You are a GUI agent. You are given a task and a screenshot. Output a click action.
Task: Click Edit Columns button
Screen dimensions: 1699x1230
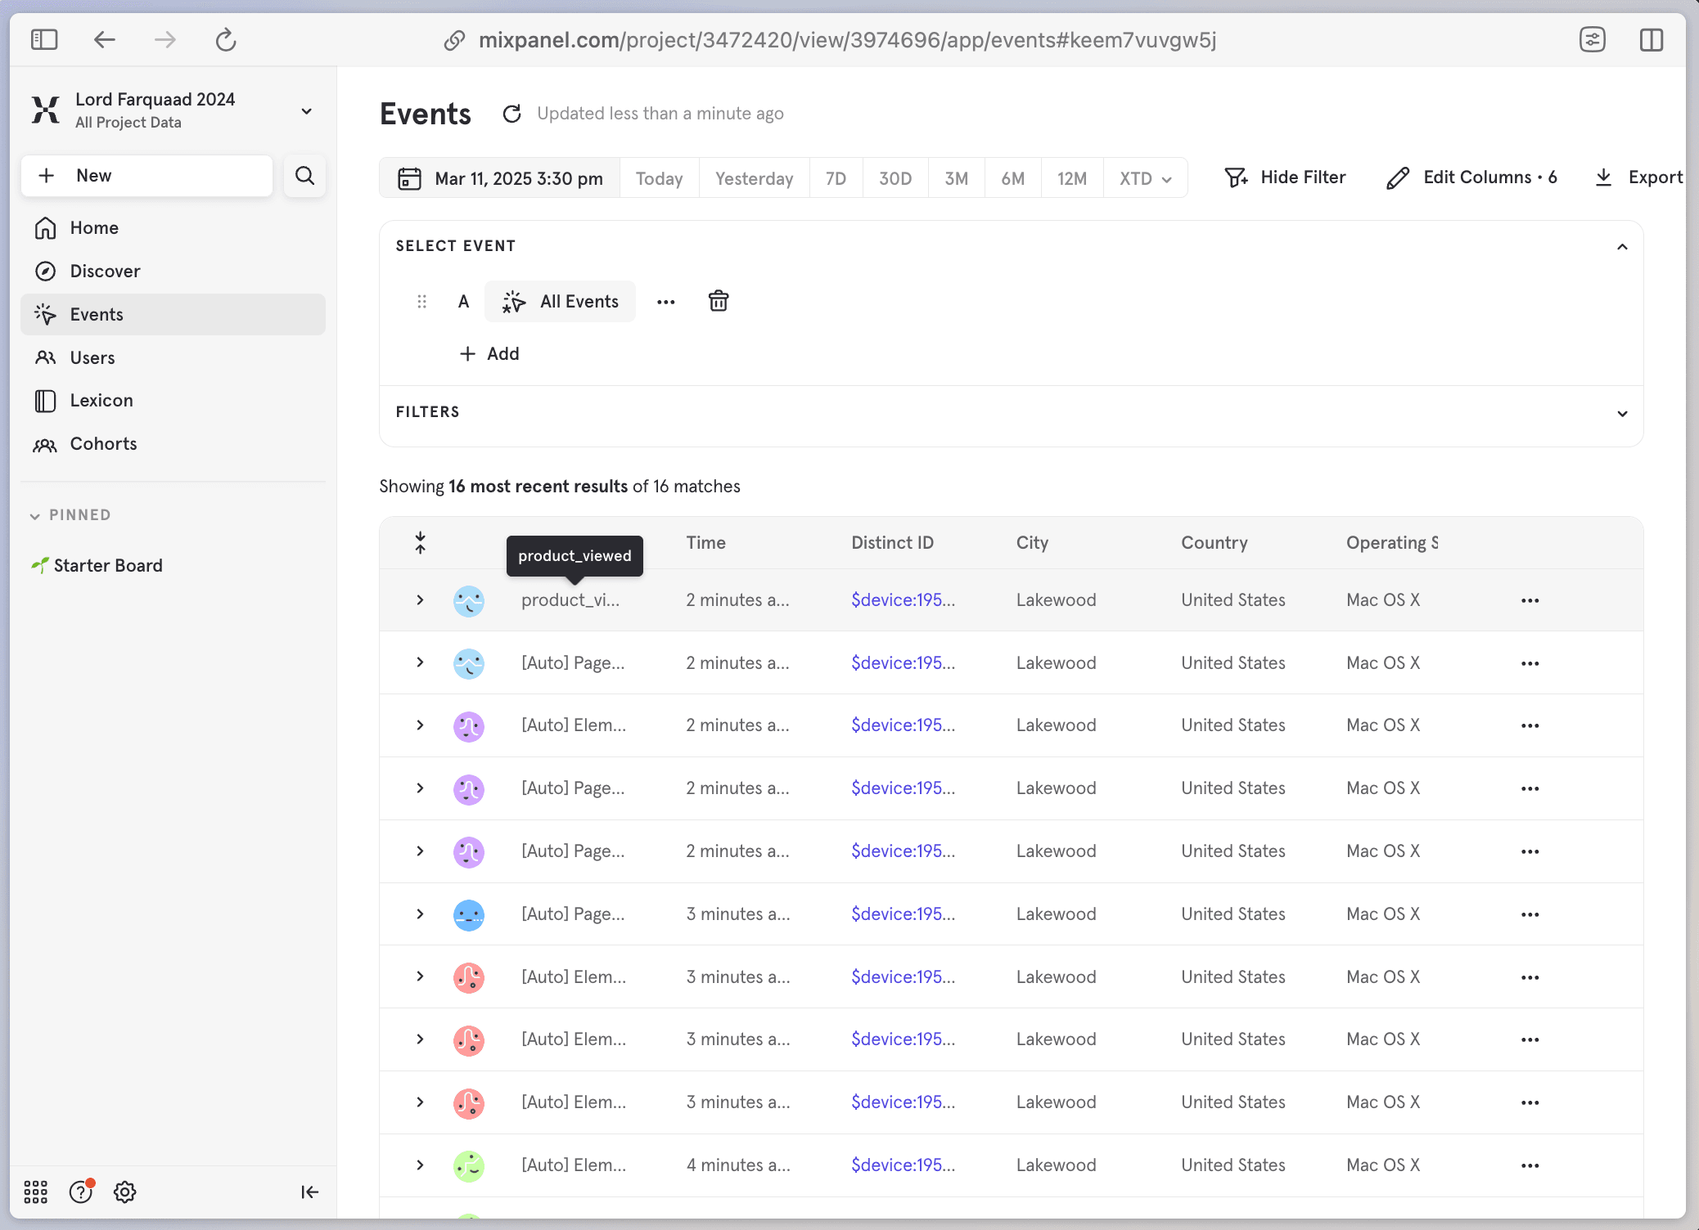[1472, 177]
